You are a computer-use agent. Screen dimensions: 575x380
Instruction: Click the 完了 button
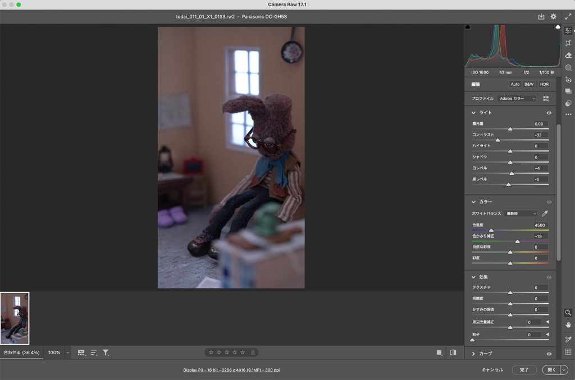[524, 370]
